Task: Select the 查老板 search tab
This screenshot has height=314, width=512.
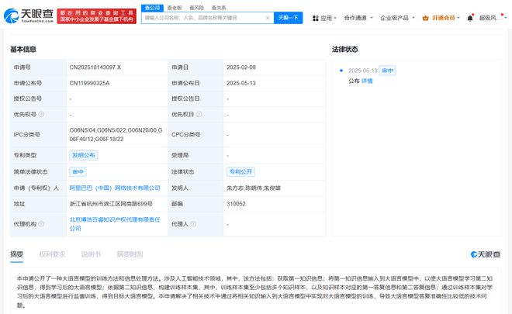Action: 175,8
